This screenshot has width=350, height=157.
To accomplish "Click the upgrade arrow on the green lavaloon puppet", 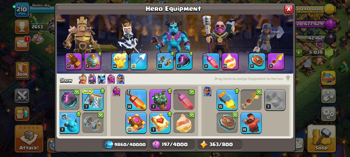I will 170,91.
